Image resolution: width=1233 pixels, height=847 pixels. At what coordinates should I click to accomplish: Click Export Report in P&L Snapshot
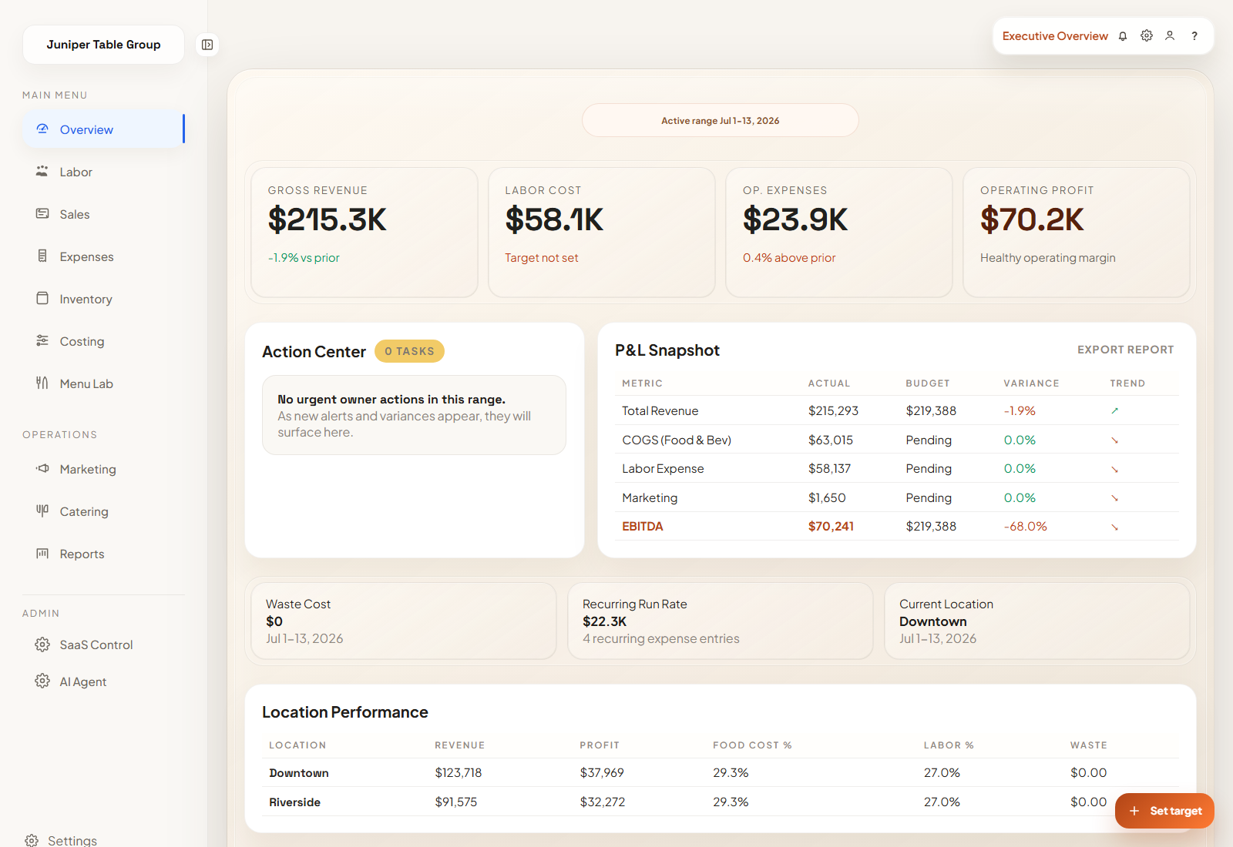point(1125,350)
